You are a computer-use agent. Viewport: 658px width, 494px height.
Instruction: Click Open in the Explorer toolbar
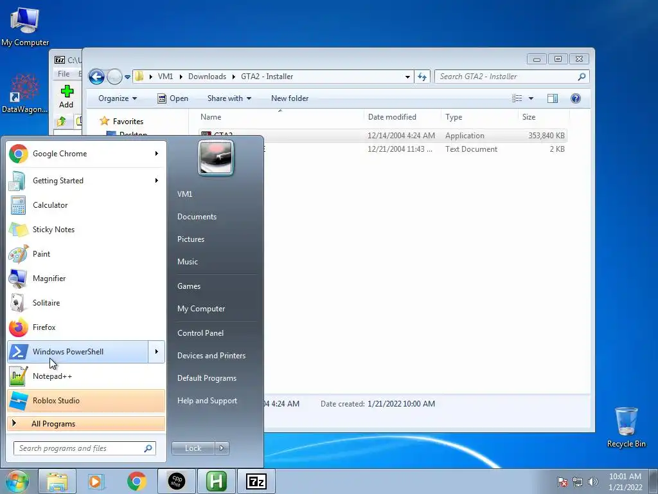(x=172, y=98)
